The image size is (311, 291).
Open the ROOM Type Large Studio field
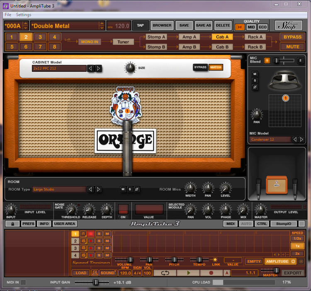point(59,189)
